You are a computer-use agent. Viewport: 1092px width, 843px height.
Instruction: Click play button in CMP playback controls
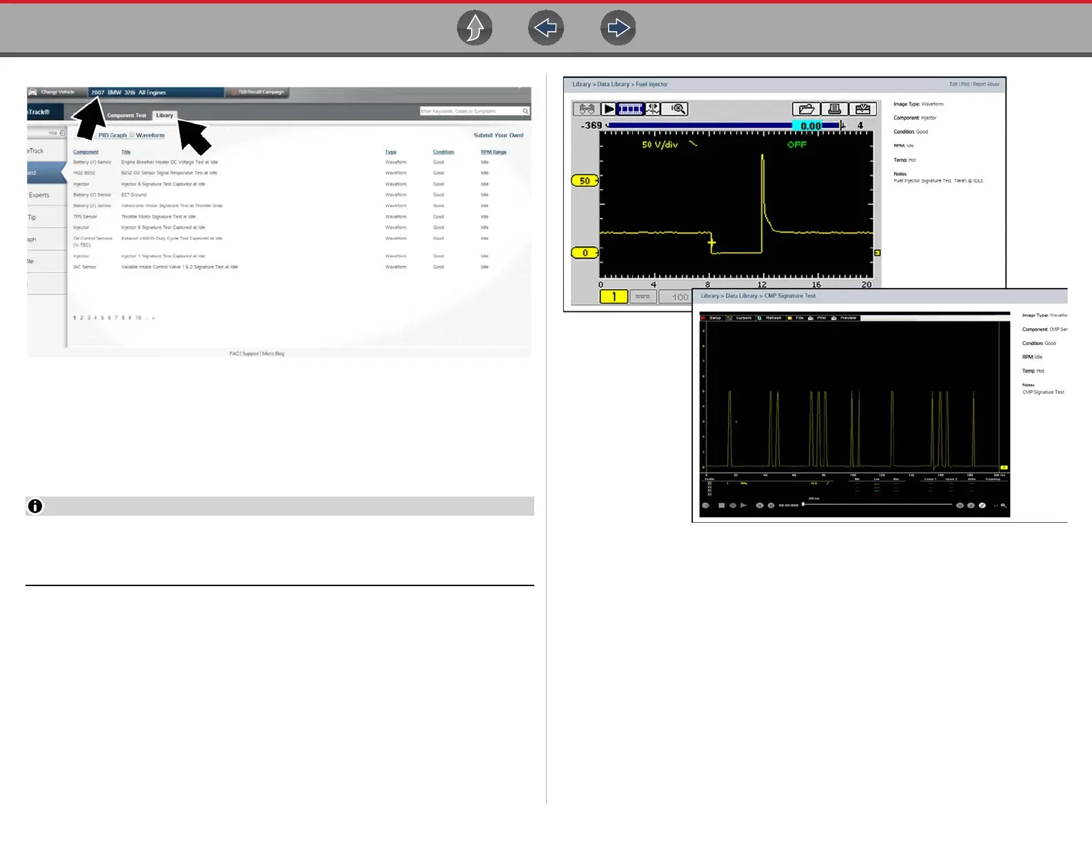pyautogui.click(x=743, y=506)
